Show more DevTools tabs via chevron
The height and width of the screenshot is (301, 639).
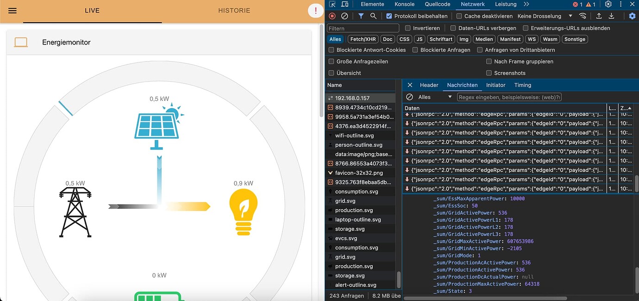click(526, 4)
